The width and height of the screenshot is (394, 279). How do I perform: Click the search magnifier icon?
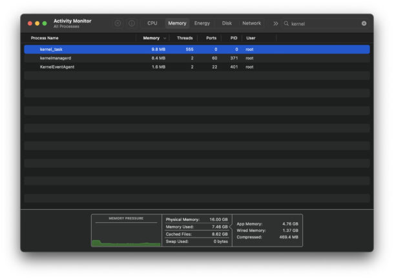[287, 23]
